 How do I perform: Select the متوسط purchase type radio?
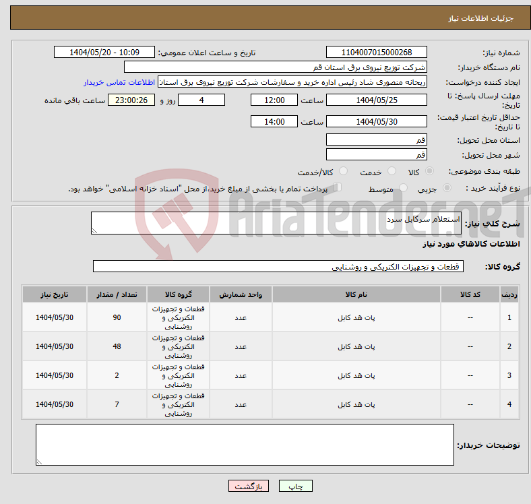403,187
